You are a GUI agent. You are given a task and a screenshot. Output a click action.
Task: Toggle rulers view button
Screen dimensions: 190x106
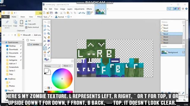click(92, 13)
